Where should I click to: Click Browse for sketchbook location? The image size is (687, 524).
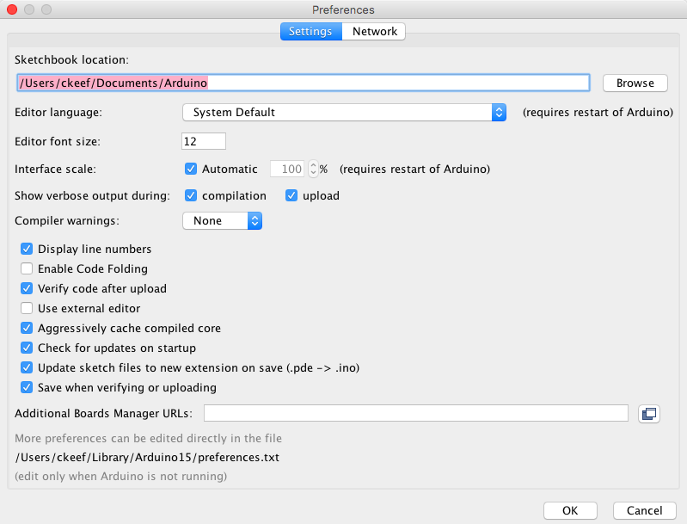tap(635, 83)
